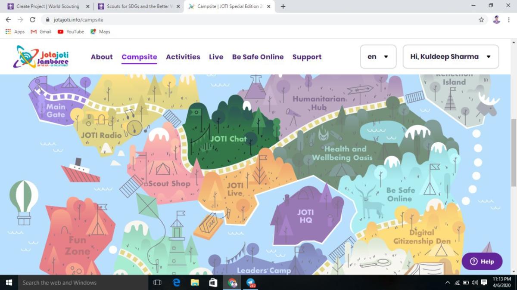Screen dimensions: 517x290
Task: Open the Digital Citizenship Den area
Action: [x=422, y=237]
